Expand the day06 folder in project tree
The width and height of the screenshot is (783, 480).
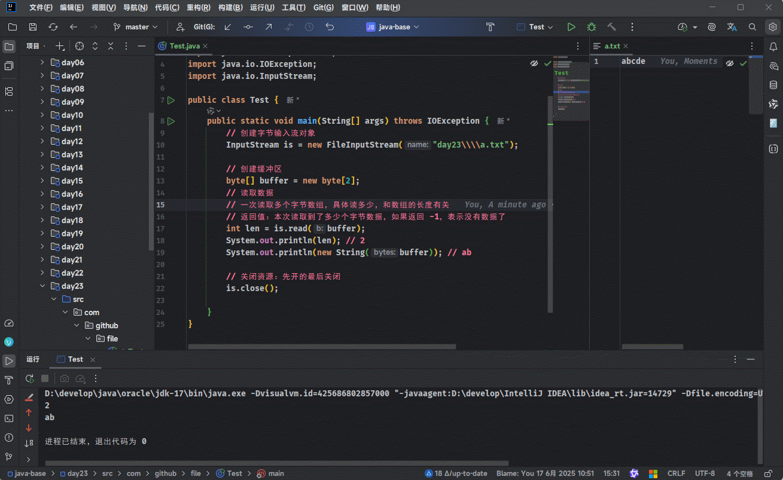[x=42, y=63]
